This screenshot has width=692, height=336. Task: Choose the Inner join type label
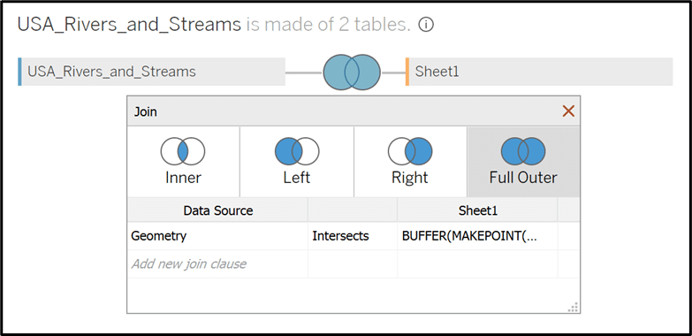click(x=183, y=178)
